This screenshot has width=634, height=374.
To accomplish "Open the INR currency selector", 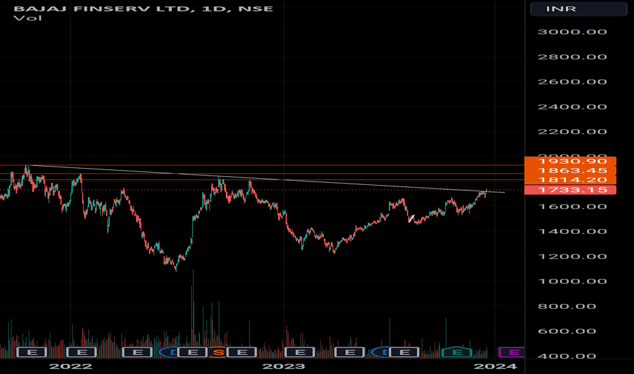I will tap(579, 9).
